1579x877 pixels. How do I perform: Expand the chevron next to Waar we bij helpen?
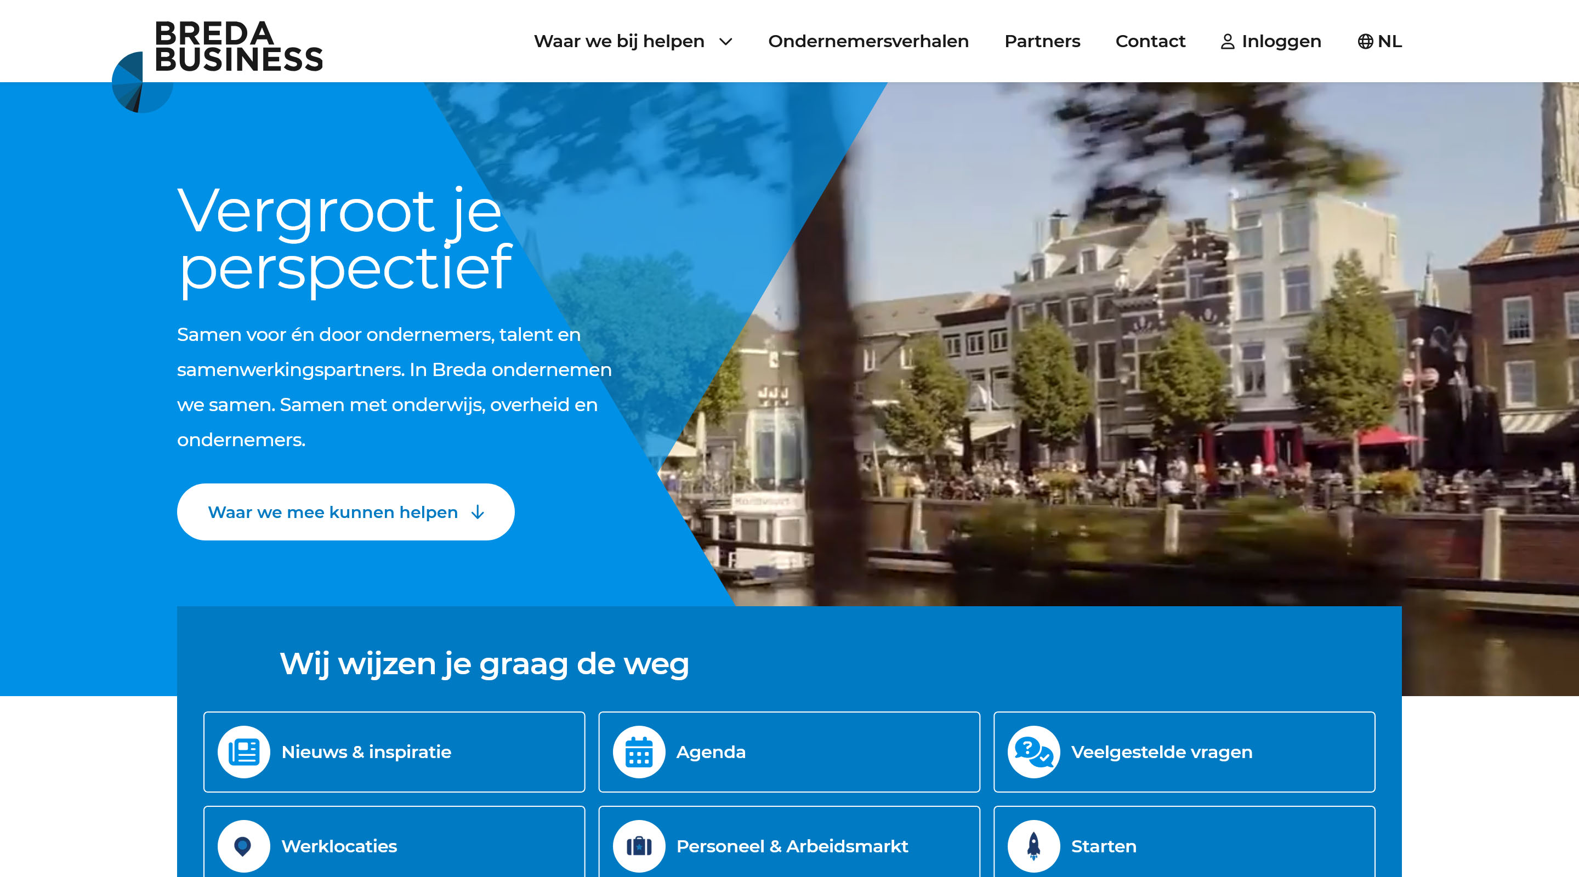coord(726,42)
